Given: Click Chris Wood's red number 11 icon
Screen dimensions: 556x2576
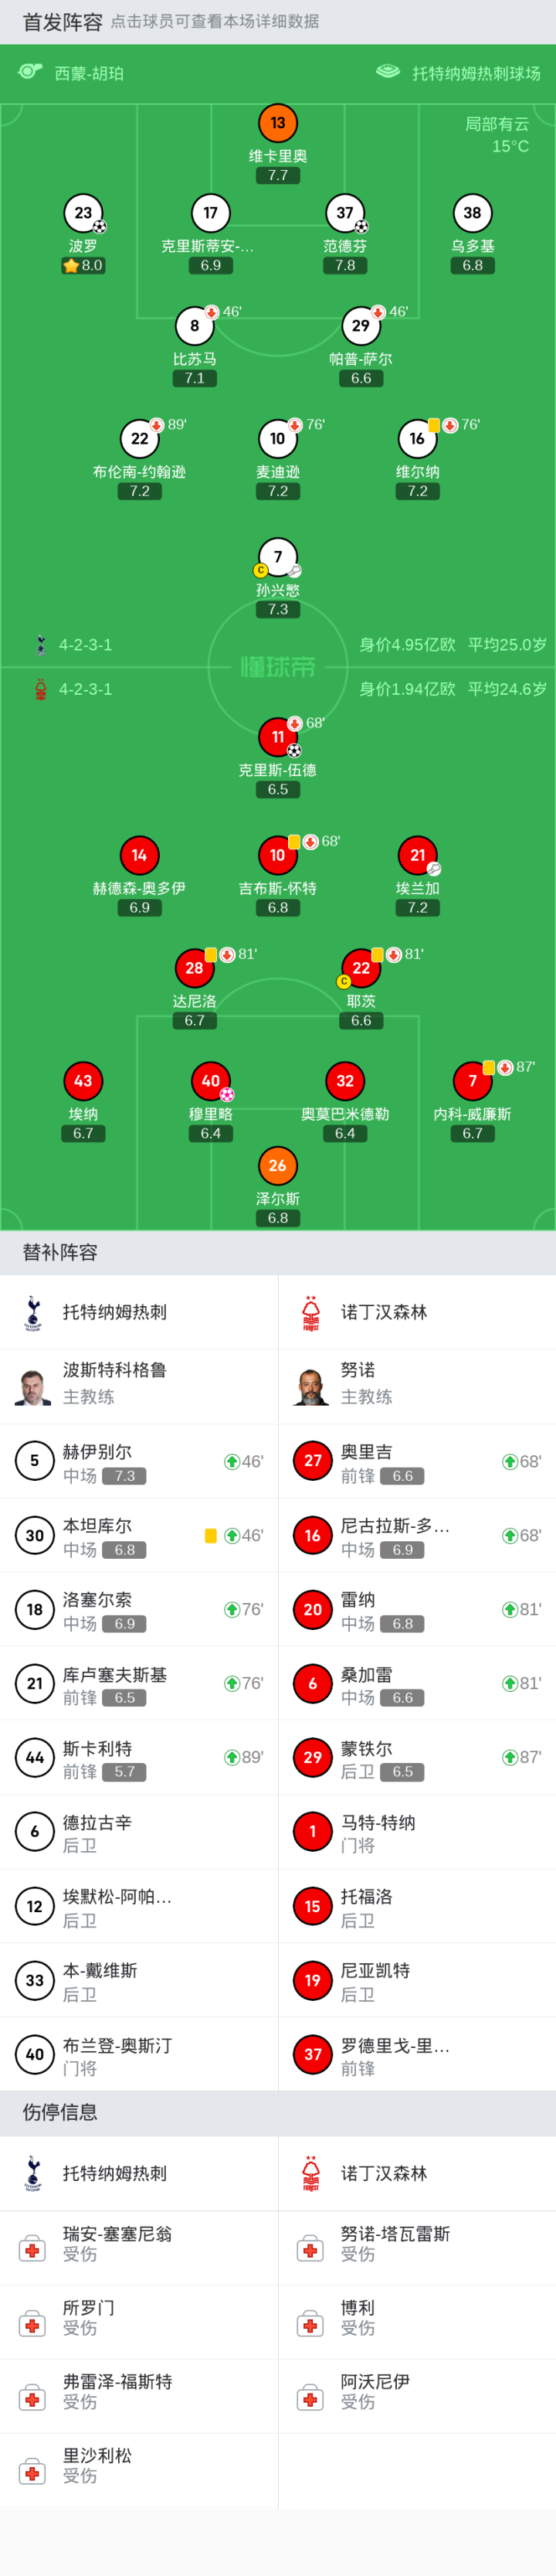Looking at the screenshot, I should click(x=278, y=737).
